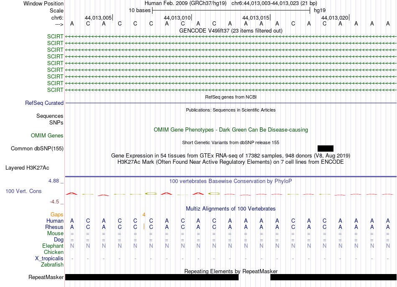Click the RefSeq Curated blue intron line
Viewport: 397px width, 287px height.
tap(231, 103)
